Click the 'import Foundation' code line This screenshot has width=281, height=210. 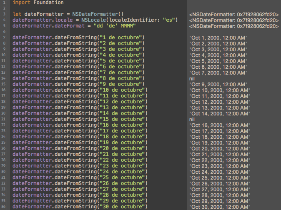(x=38, y=2)
